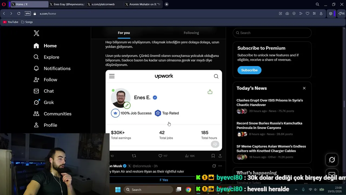Open Wi-Fi network tray icon

click(310, 190)
